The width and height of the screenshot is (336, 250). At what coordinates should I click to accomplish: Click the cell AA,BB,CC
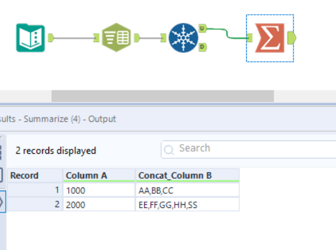[187, 190]
